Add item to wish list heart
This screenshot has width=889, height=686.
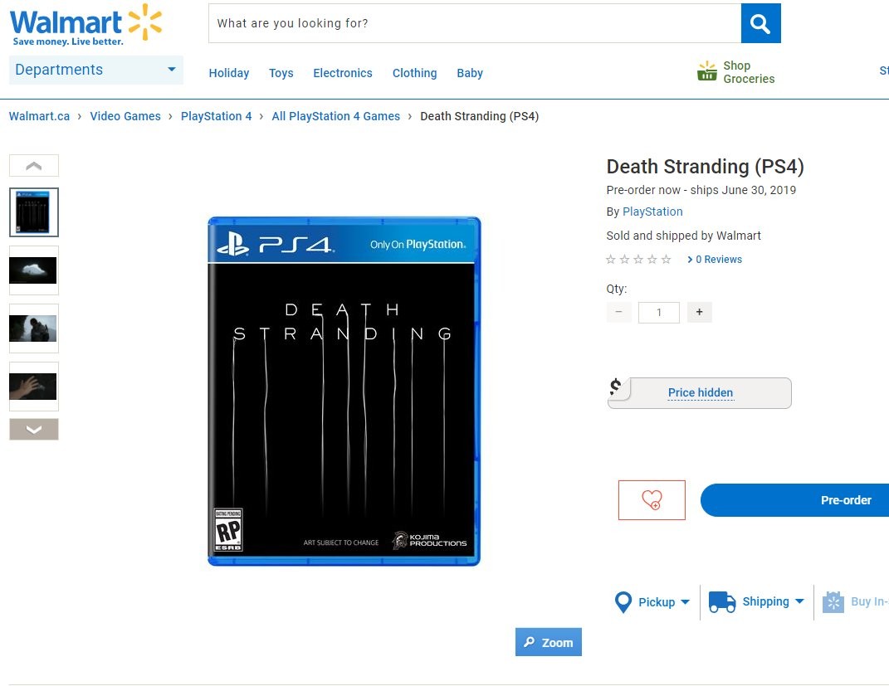[652, 500]
